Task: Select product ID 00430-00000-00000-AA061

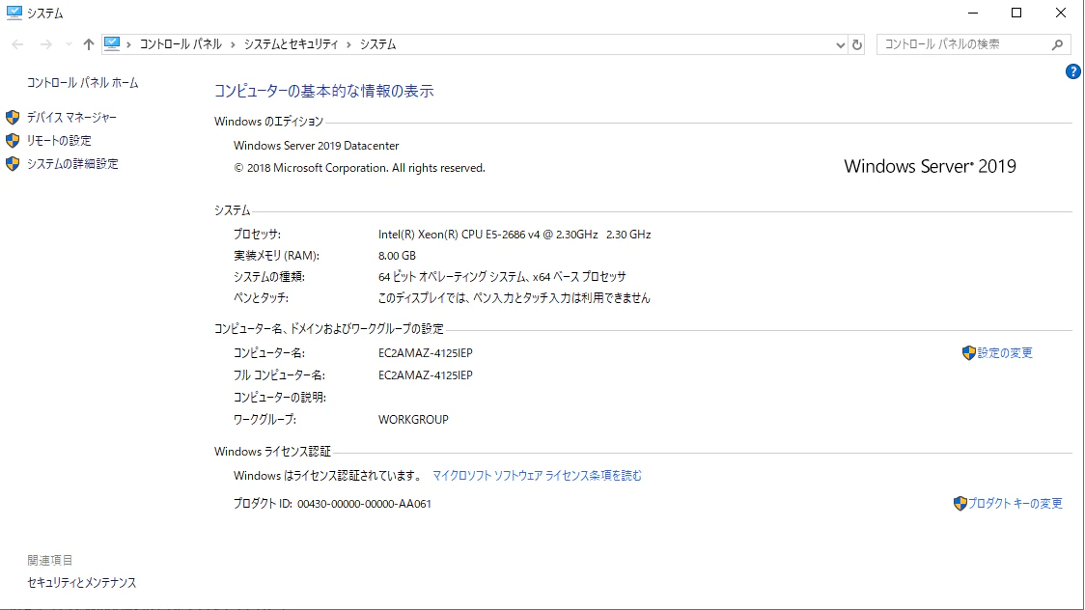Action: 364,504
